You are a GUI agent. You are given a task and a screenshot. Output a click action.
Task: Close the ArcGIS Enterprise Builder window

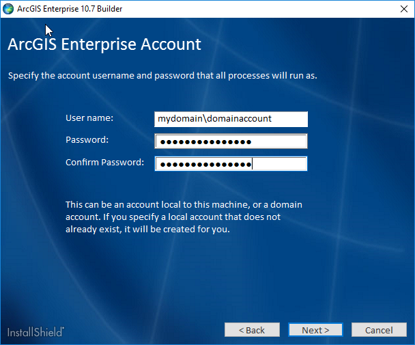(399, 10)
